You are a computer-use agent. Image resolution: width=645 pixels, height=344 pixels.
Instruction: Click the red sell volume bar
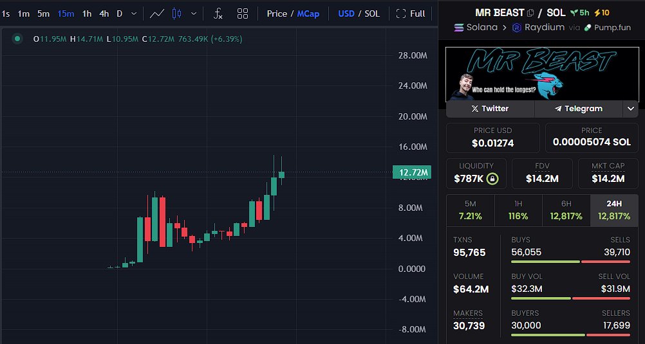coord(601,298)
